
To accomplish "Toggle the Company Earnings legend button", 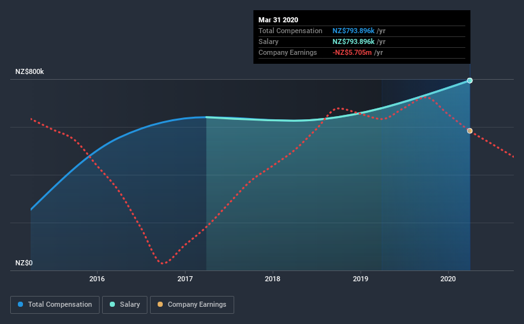I will tap(192, 305).
